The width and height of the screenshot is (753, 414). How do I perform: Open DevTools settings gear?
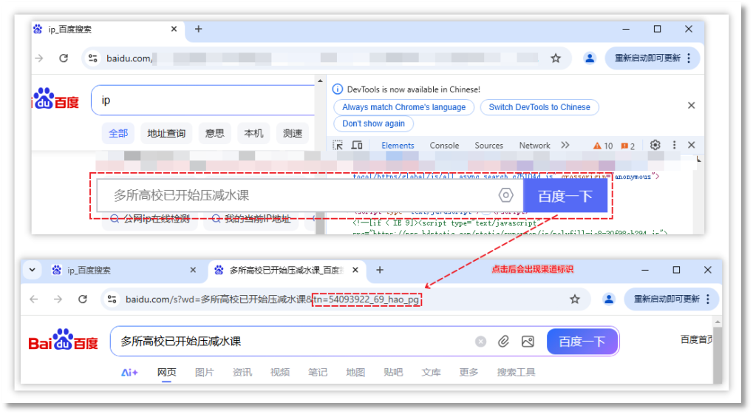coord(655,145)
